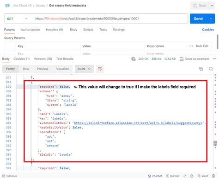Viewport: 219px width, 179px height.
Task: Switch to the request Body tab
Action: (x=73, y=30)
